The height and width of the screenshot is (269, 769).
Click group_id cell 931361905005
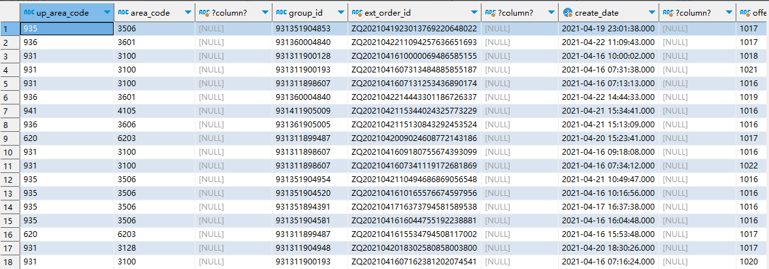tap(310, 125)
